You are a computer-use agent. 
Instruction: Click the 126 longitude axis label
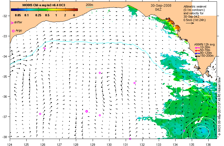pos(43,144)
